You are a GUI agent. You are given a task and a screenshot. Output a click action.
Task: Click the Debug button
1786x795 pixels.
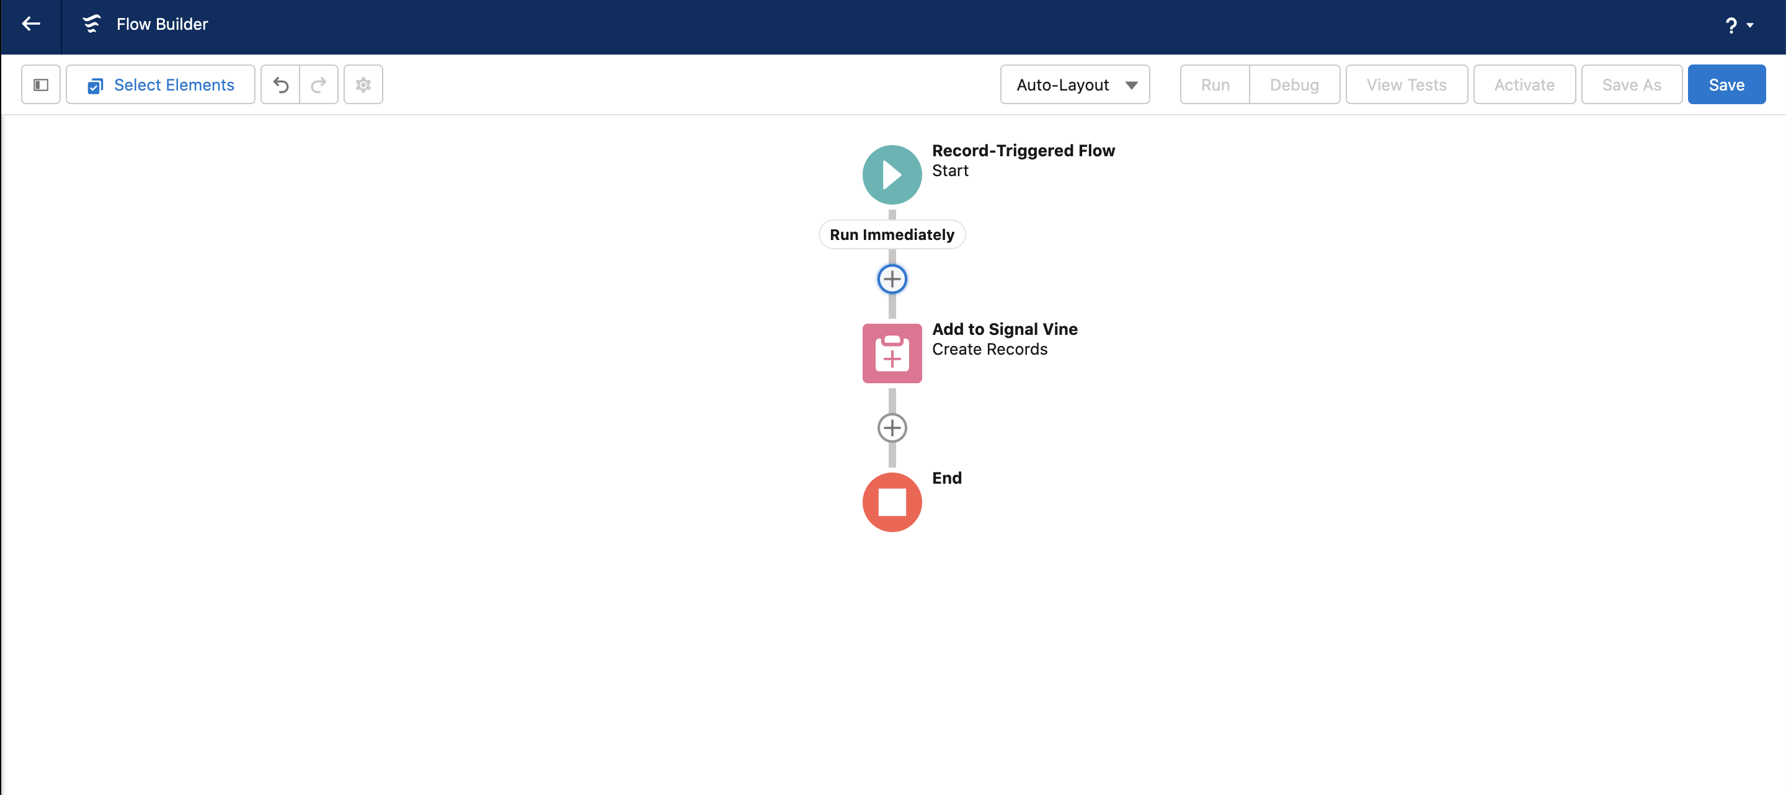pyautogui.click(x=1294, y=84)
